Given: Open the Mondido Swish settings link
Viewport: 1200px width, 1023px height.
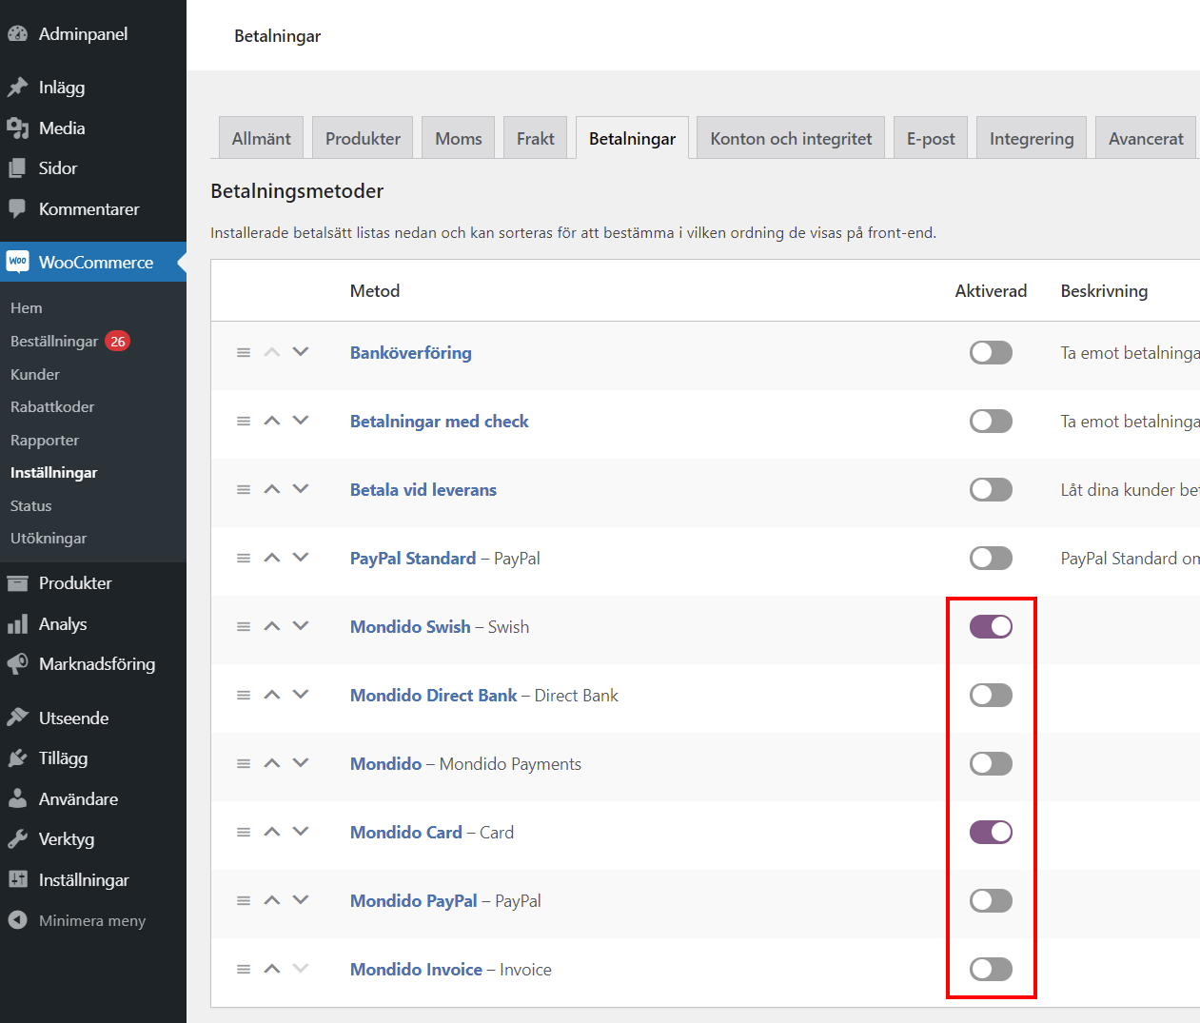Looking at the screenshot, I should coord(410,627).
